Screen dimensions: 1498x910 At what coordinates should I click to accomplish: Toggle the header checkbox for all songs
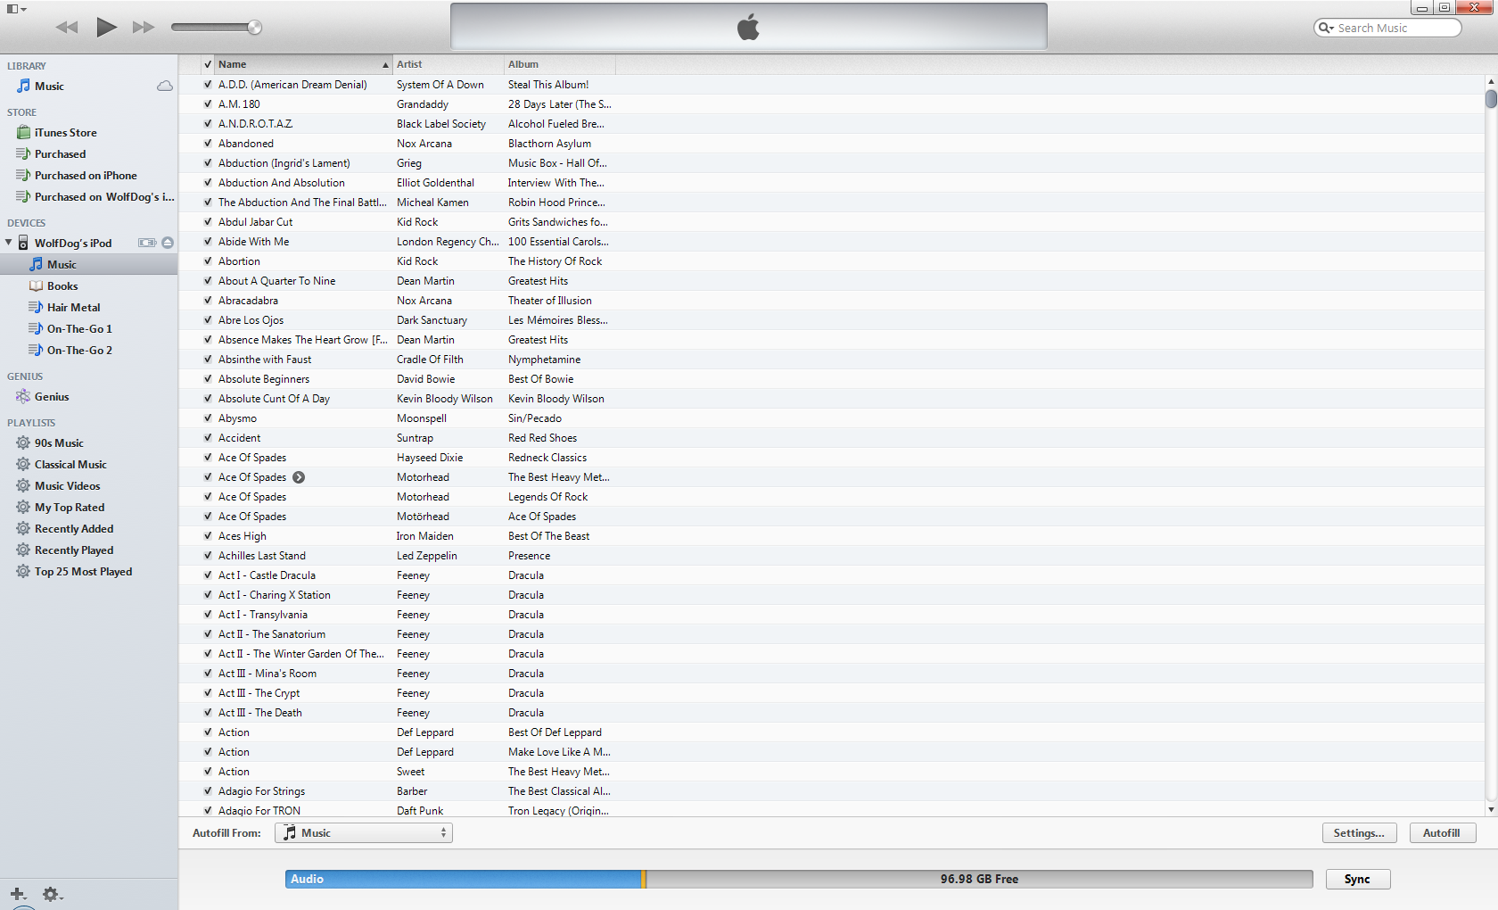tap(208, 64)
